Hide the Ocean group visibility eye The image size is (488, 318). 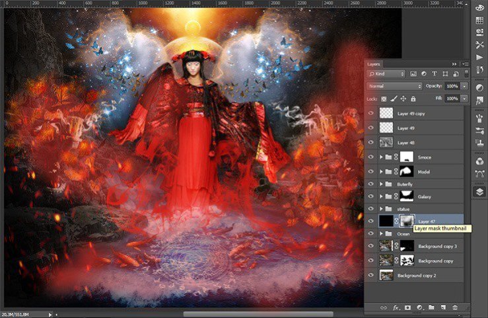click(x=370, y=233)
